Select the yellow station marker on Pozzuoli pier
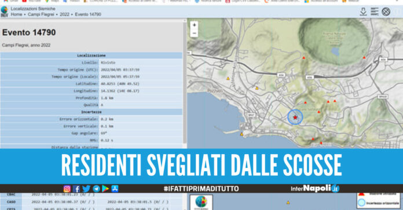Screen dimensions: 403x210 (x=241, y=134)
